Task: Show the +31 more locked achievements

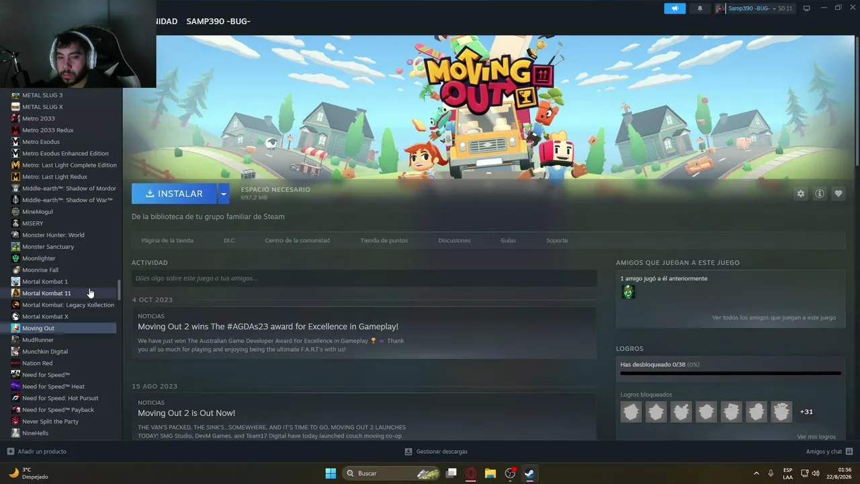Action: pos(806,411)
